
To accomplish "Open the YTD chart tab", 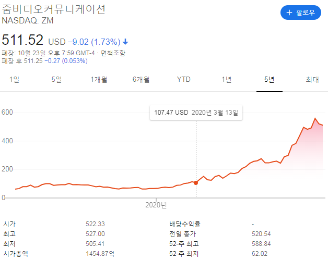I will [184, 80].
